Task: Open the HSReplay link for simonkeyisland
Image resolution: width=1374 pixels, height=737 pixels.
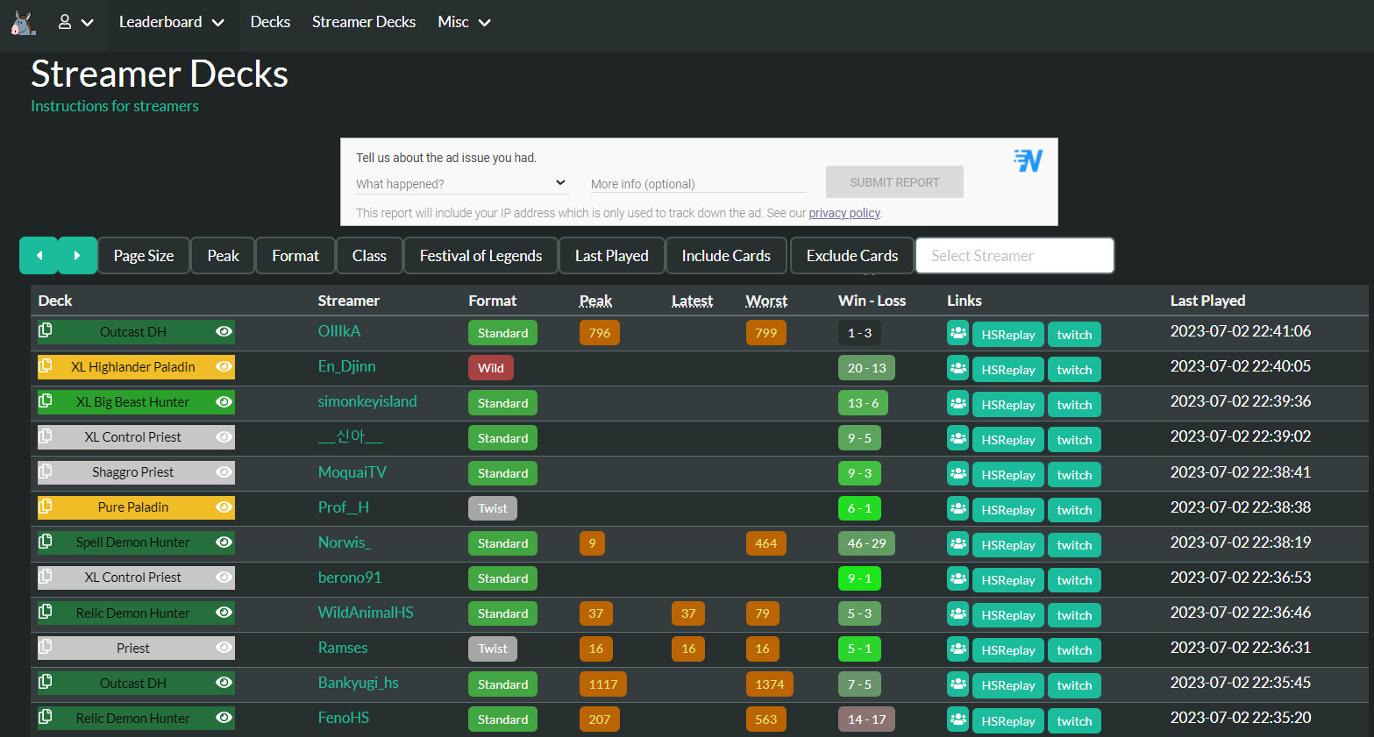Action: click(x=1007, y=405)
